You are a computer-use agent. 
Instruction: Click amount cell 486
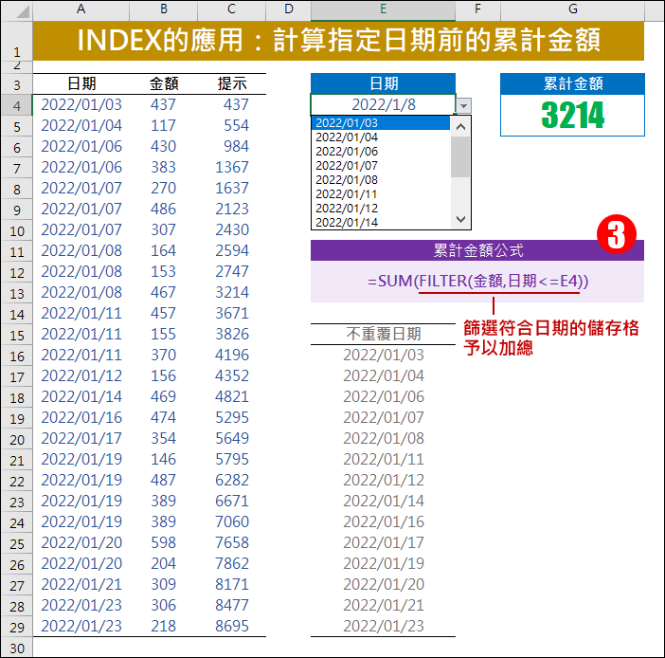(x=164, y=209)
